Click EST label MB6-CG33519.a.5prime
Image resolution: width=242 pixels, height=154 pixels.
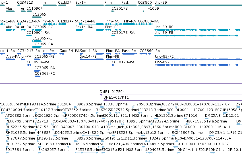(x=206, y=121)
